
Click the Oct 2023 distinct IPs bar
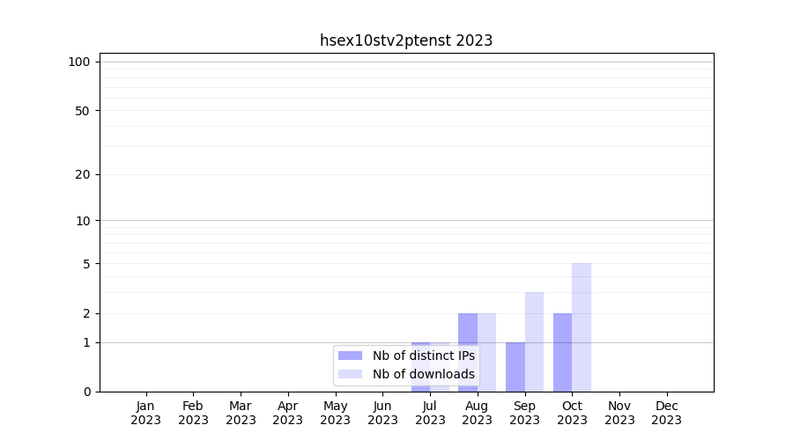pos(562,352)
